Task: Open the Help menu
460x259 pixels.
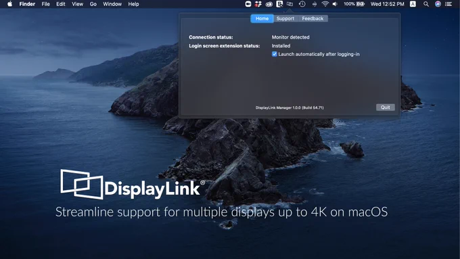Action: click(133, 4)
